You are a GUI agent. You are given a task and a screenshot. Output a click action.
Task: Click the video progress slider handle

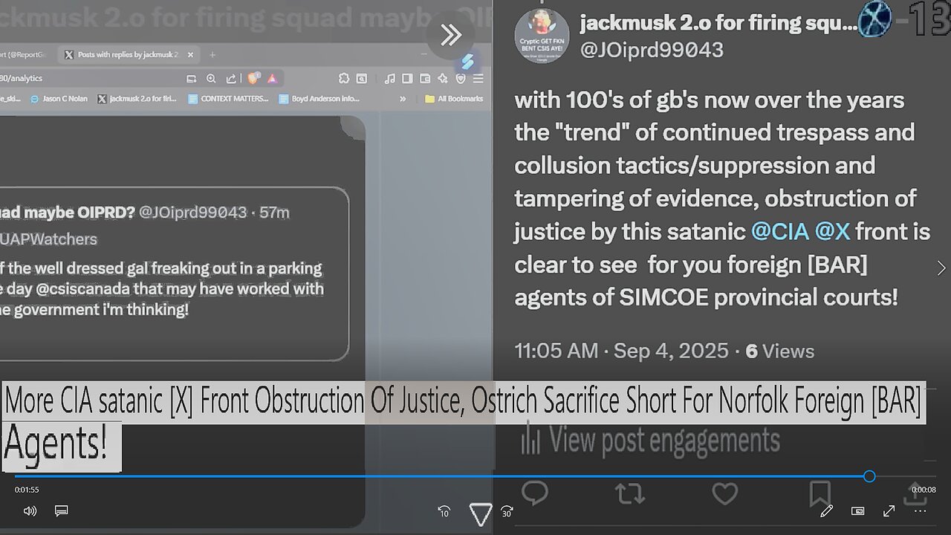pos(869,476)
